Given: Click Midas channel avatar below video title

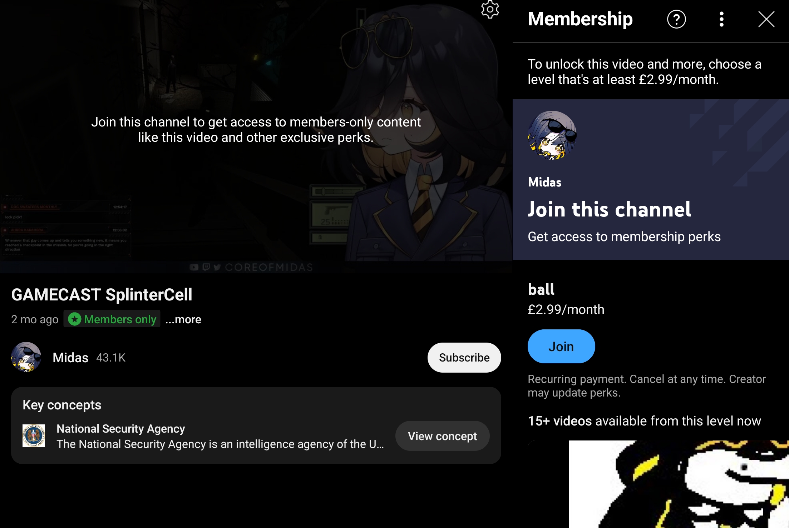Looking at the screenshot, I should [26, 357].
